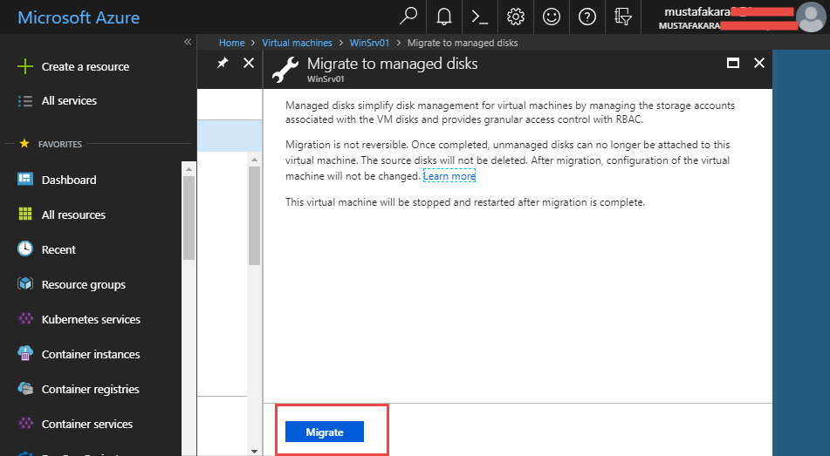Go to Virtual machines breadcrumb
This screenshot has width=830, height=456.
[297, 43]
